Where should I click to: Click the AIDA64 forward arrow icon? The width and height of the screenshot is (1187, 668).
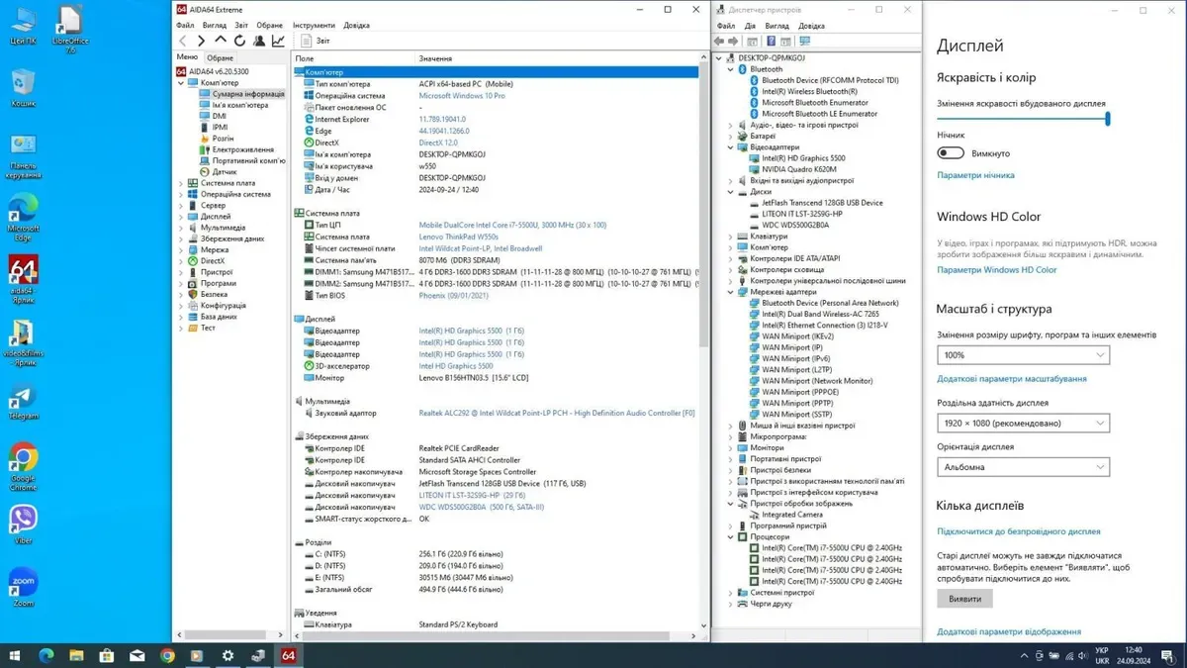(201, 41)
